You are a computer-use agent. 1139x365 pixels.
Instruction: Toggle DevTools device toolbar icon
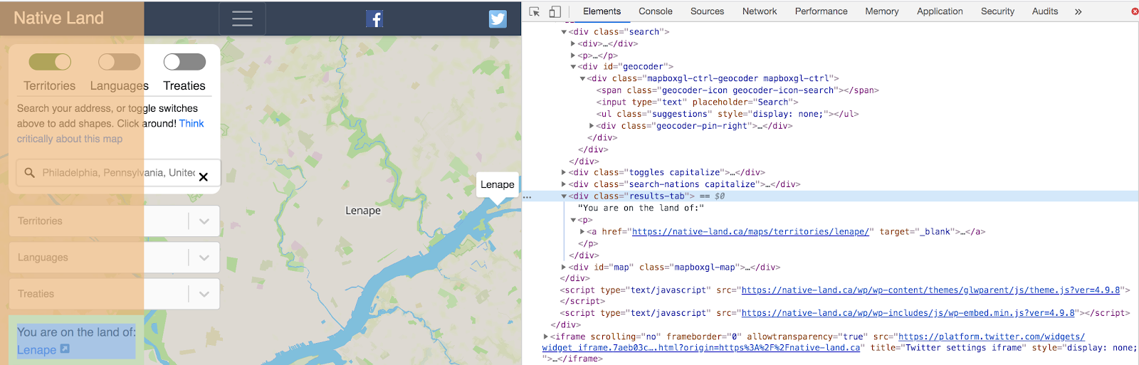pos(555,11)
